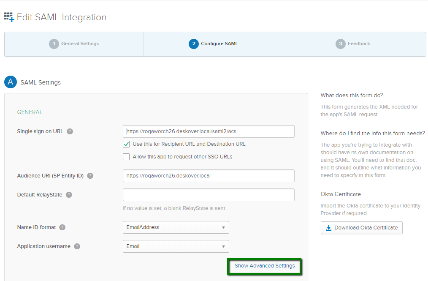
Task: Open help for Single sign on URL
Action: (x=70, y=131)
